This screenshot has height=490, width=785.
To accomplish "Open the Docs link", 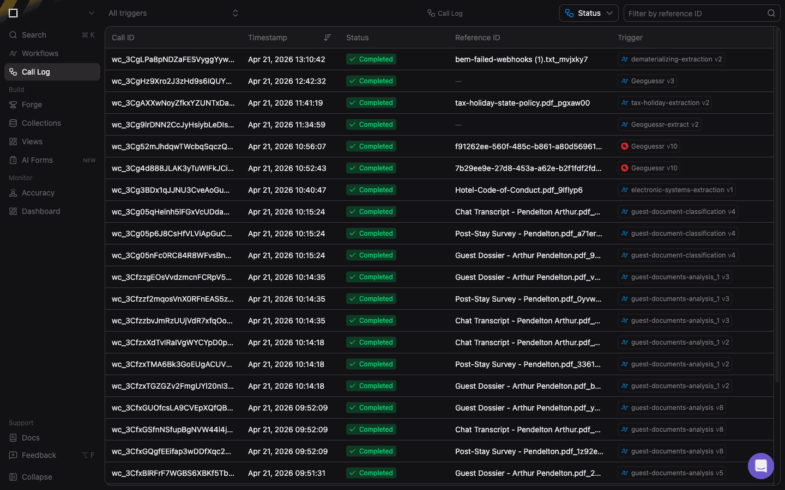I will click(x=31, y=438).
